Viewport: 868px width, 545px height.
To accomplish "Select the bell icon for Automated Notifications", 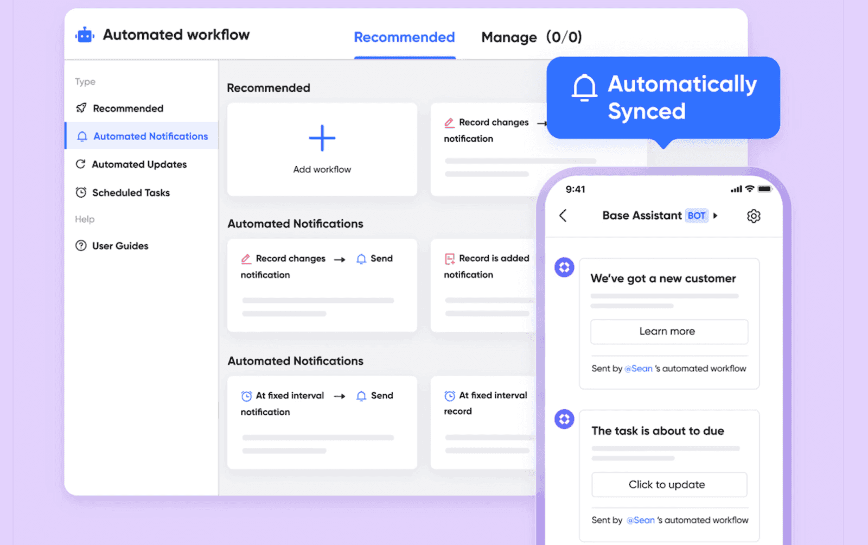I will pos(81,136).
